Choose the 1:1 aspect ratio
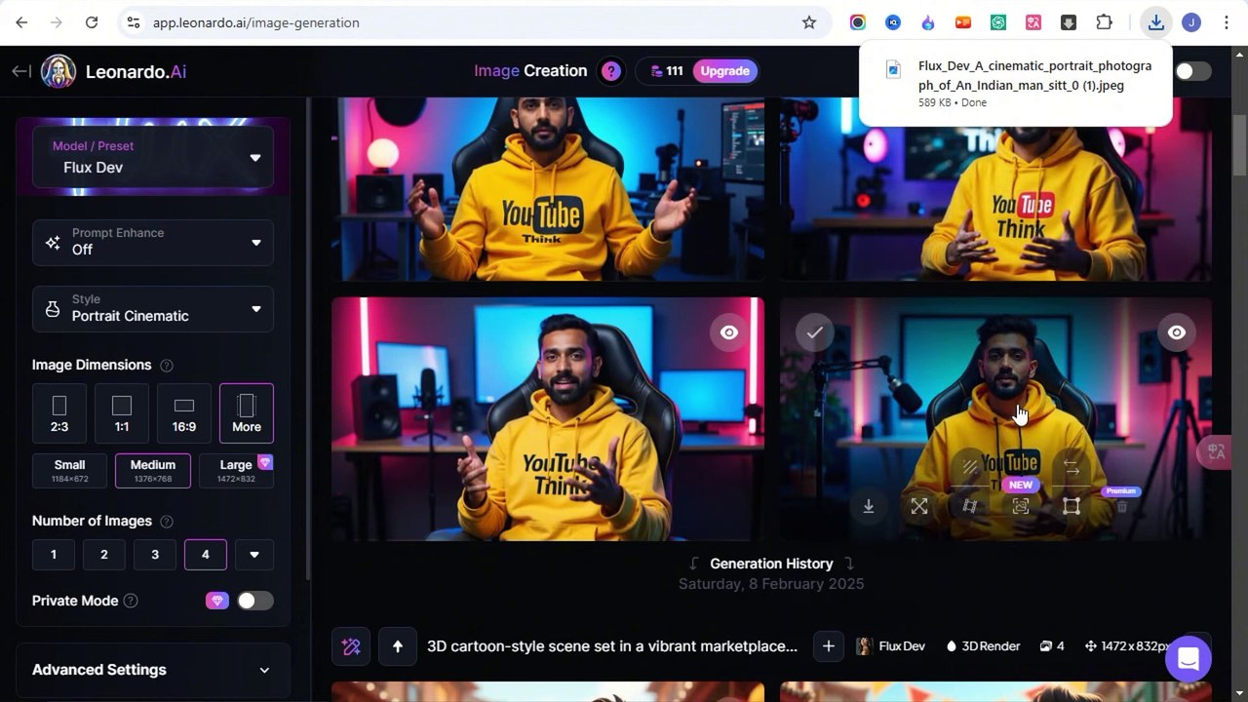The height and width of the screenshot is (702, 1248). point(122,413)
